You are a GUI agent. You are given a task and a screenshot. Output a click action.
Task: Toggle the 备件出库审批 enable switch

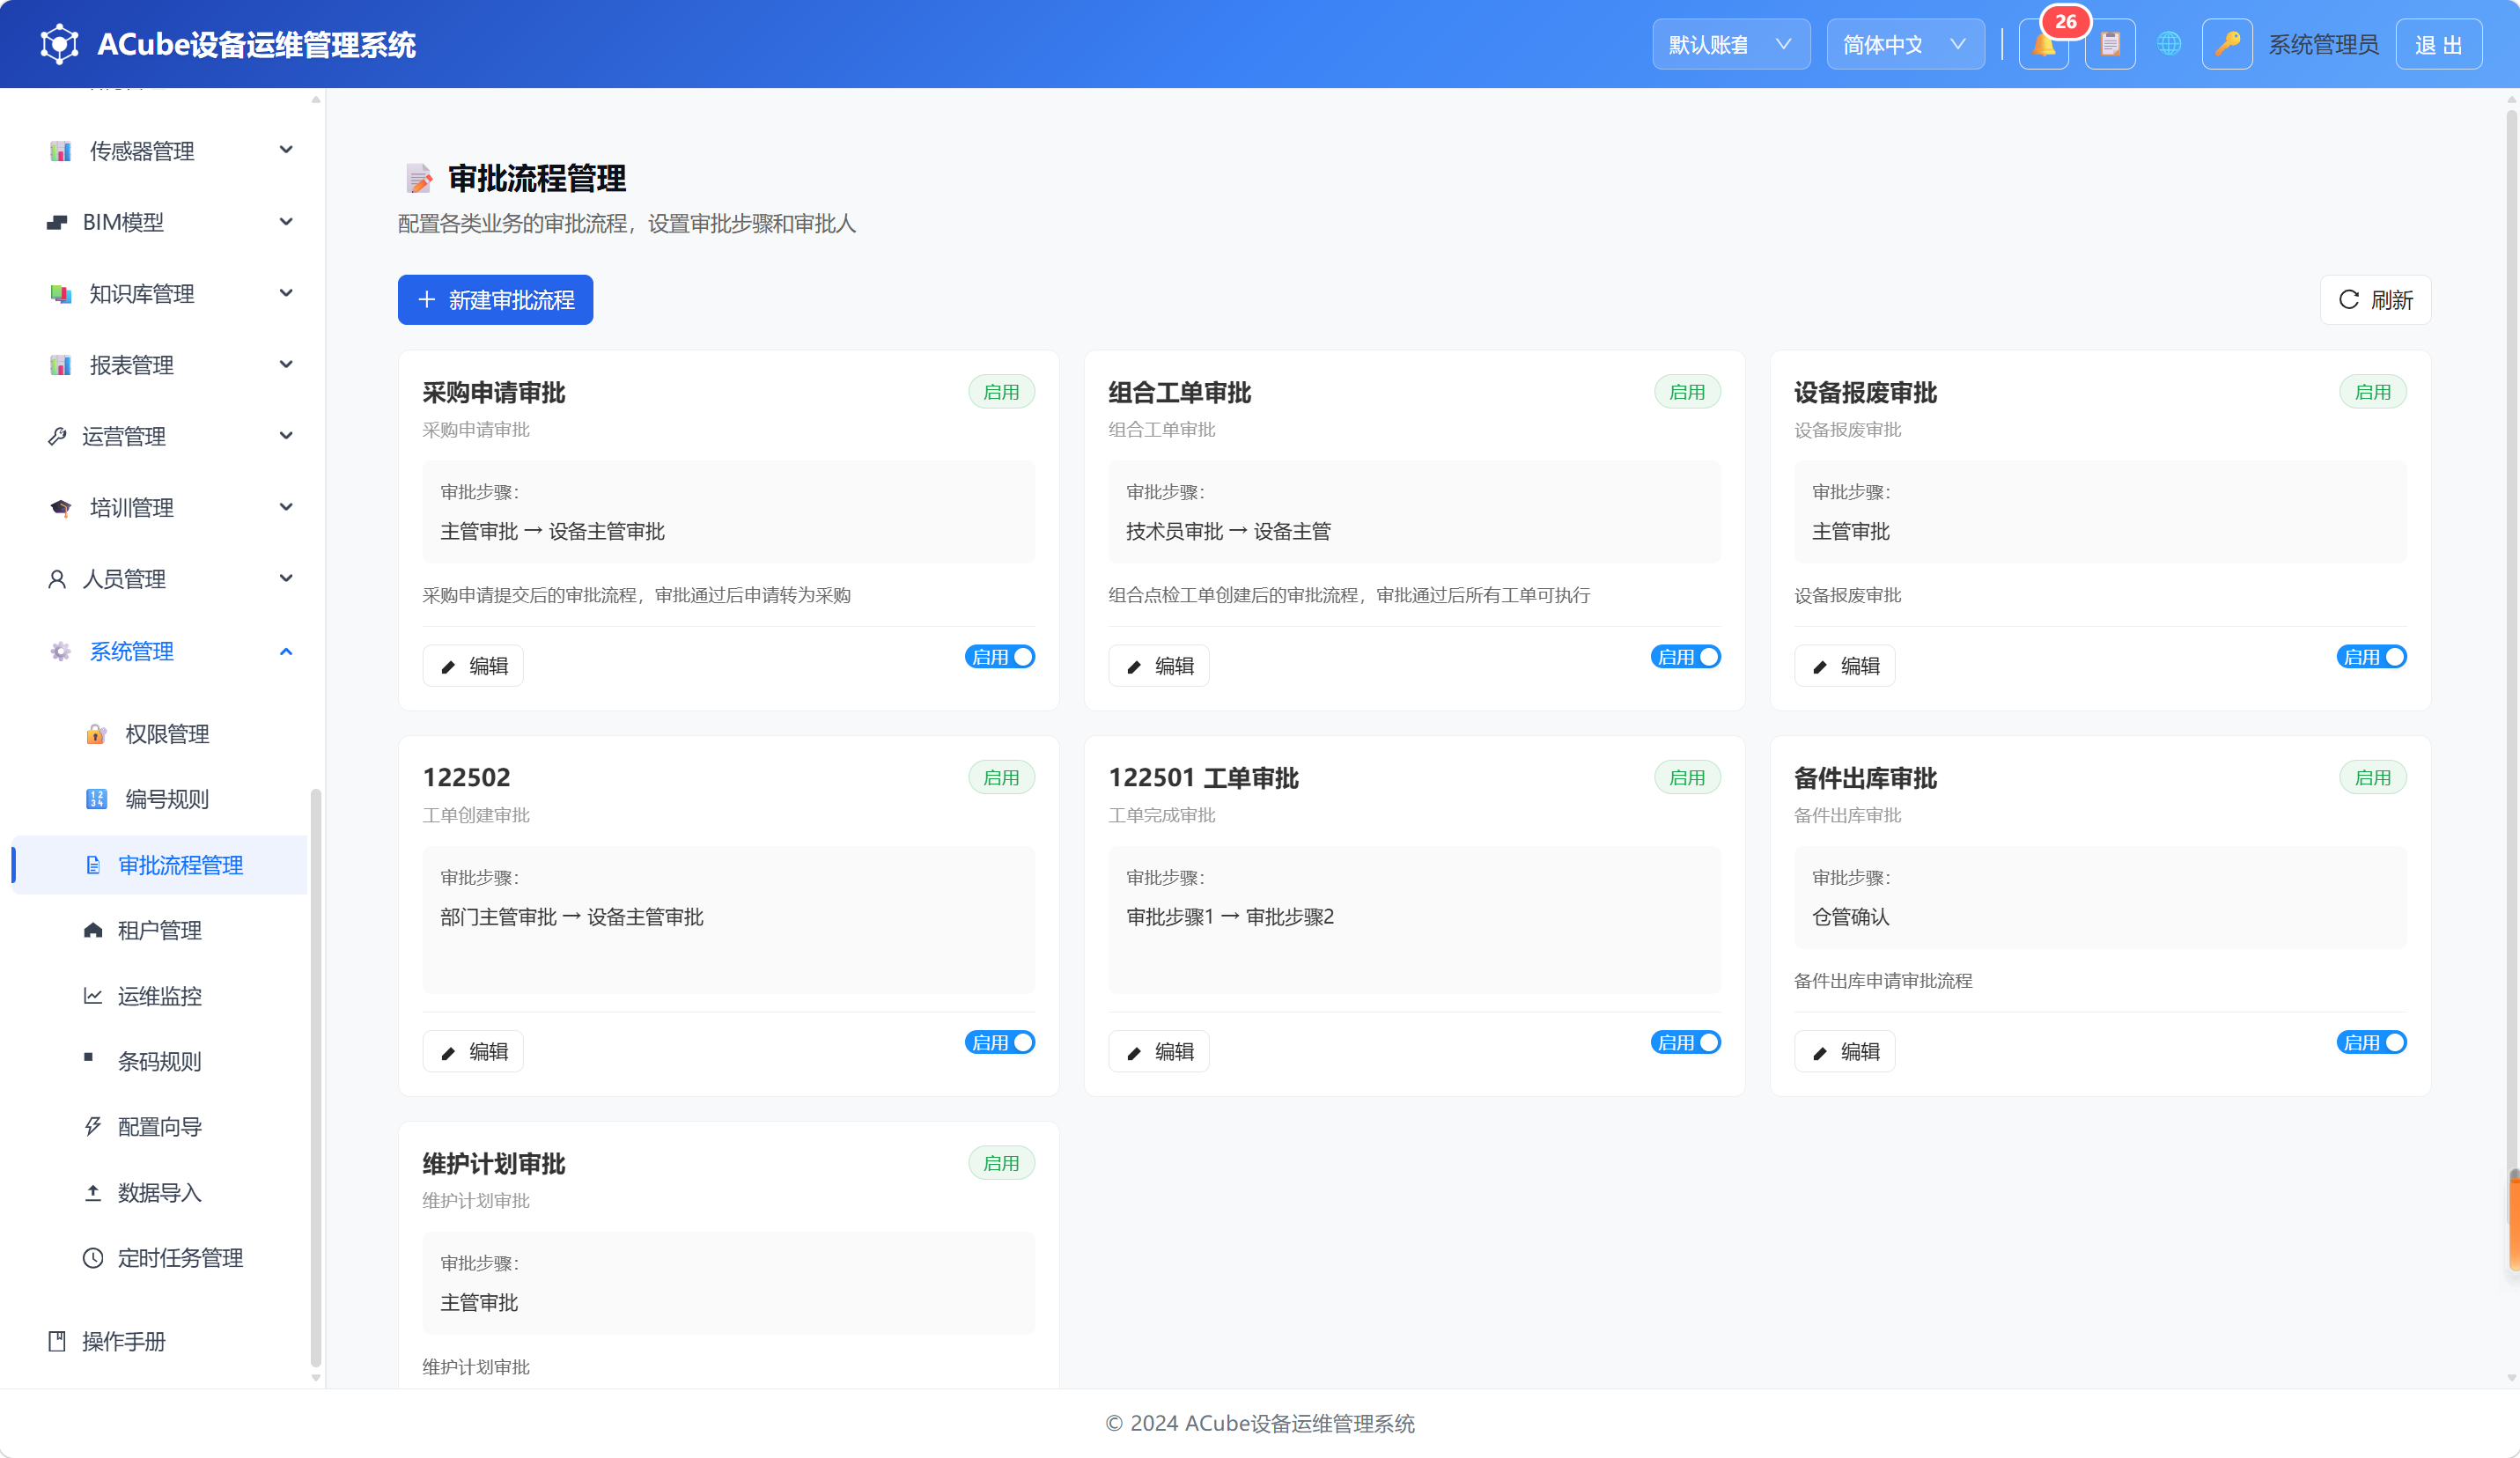tap(2371, 1042)
